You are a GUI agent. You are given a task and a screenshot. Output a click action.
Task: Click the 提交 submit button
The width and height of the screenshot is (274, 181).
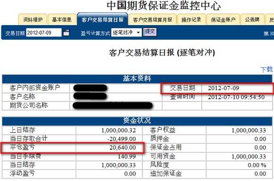150,32
